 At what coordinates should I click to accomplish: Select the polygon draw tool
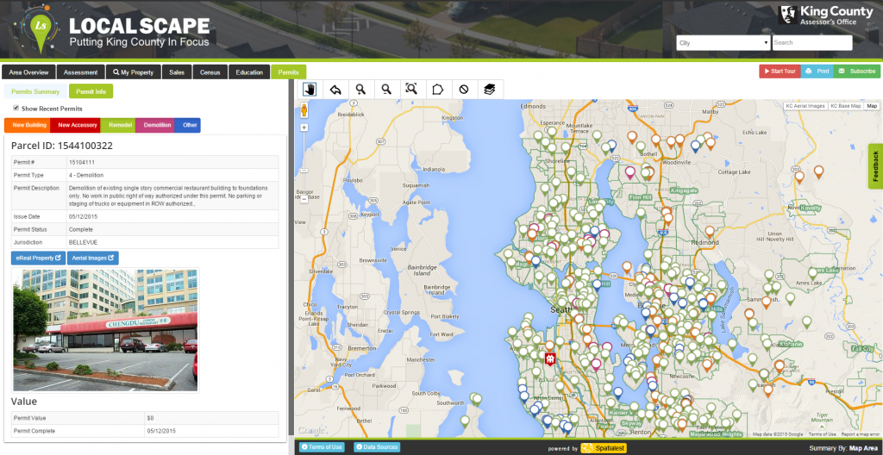[x=438, y=90]
